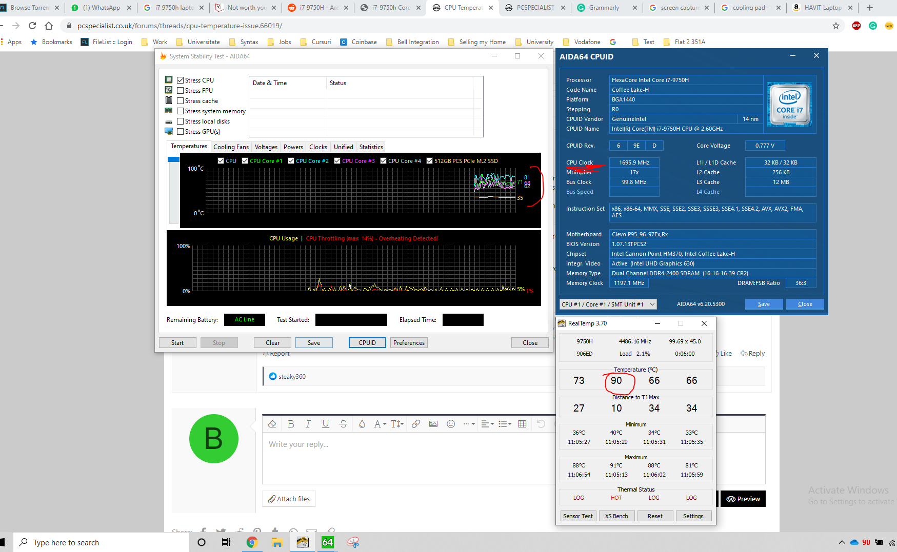Click Type here to search box
The image size is (897, 552).
coord(101,542)
